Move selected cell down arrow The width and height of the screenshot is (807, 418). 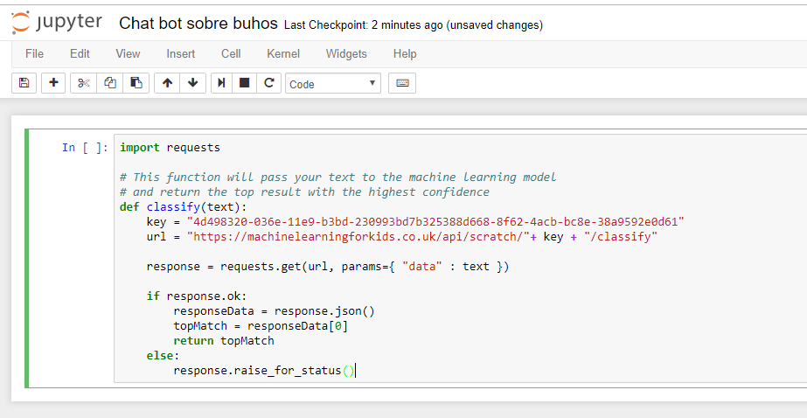point(193,83)
